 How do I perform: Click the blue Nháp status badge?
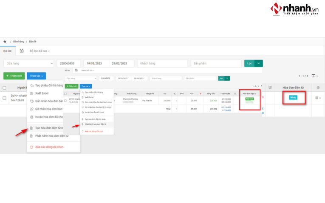point(293,98)
